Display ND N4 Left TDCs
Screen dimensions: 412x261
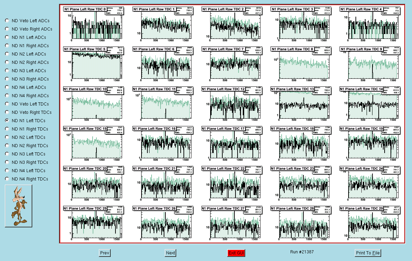tap(7, 170)
